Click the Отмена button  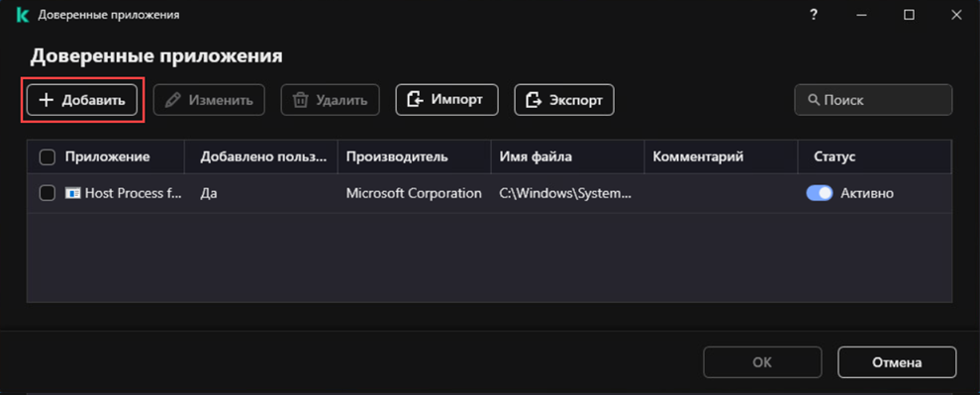coord(897,362)
